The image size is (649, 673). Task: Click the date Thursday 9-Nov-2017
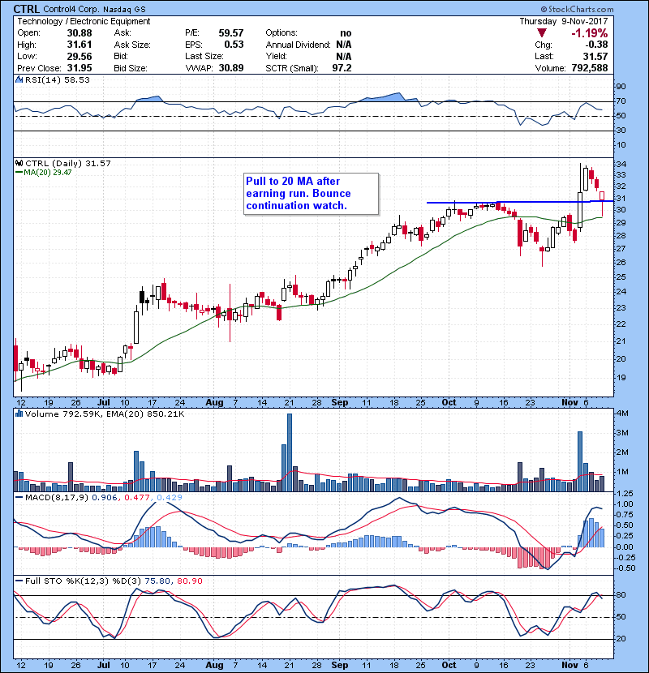(x=564, y=21)
